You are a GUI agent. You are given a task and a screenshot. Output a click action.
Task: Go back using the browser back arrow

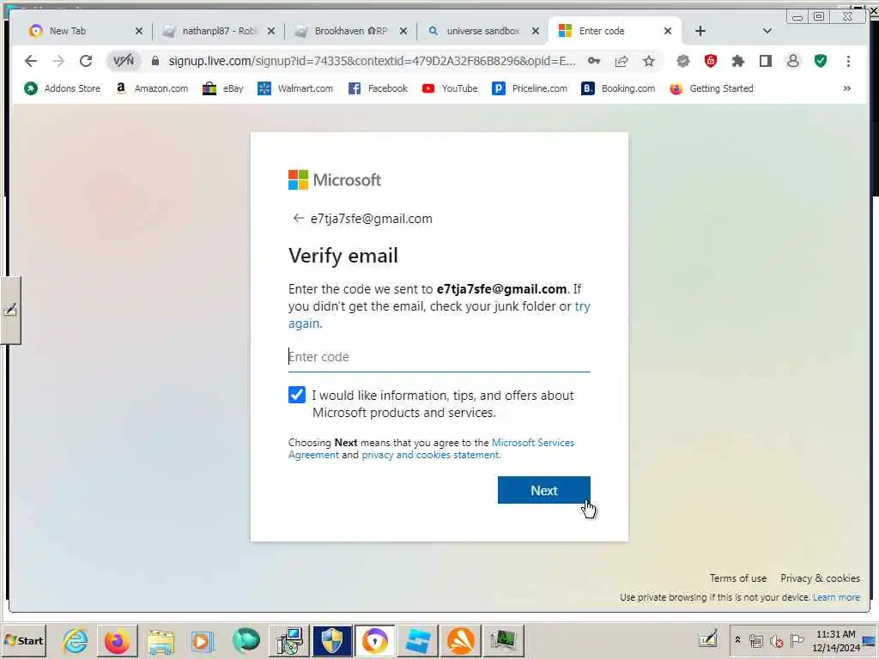click(31, 61)
